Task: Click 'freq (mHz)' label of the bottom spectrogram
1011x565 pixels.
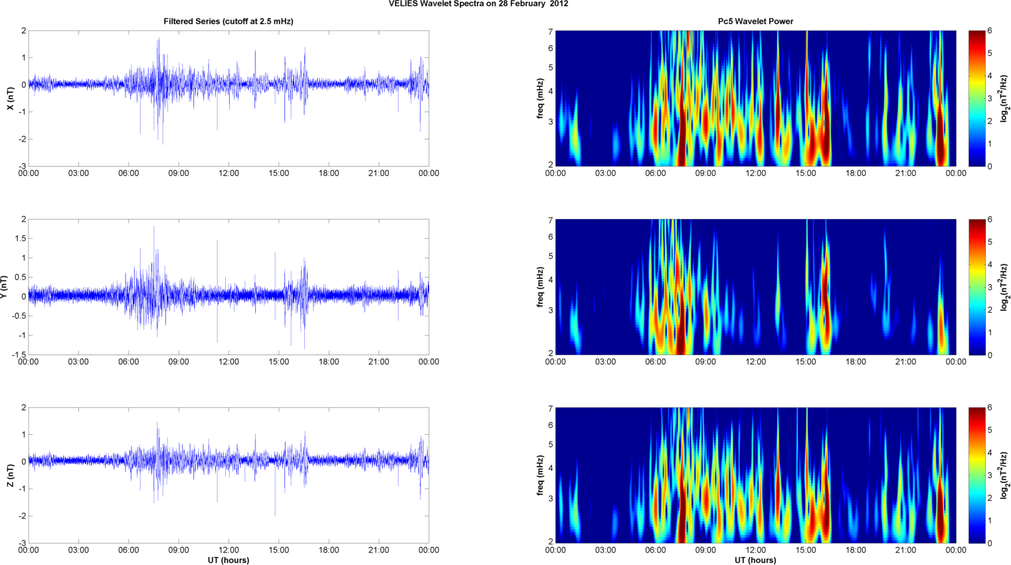Action: (x=540, y=475)
